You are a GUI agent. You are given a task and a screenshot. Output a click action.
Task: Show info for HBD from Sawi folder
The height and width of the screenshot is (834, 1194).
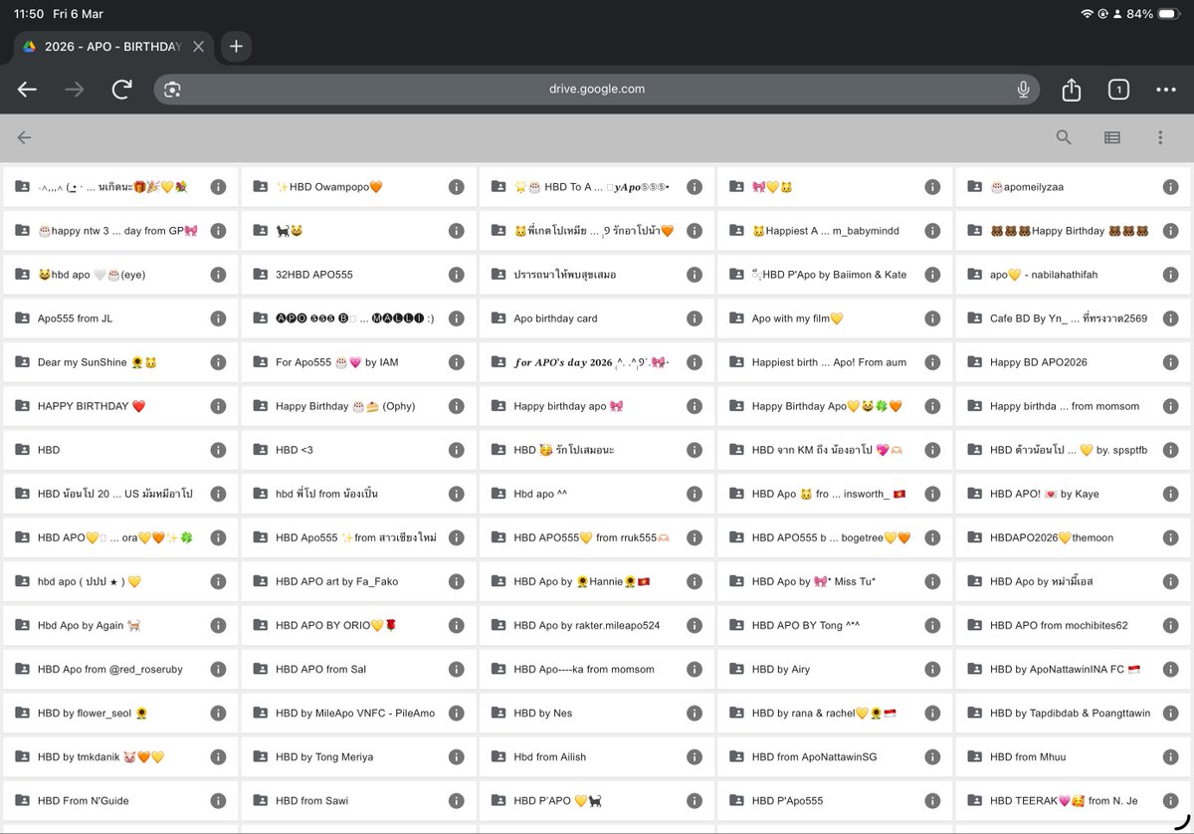(456, 800)
